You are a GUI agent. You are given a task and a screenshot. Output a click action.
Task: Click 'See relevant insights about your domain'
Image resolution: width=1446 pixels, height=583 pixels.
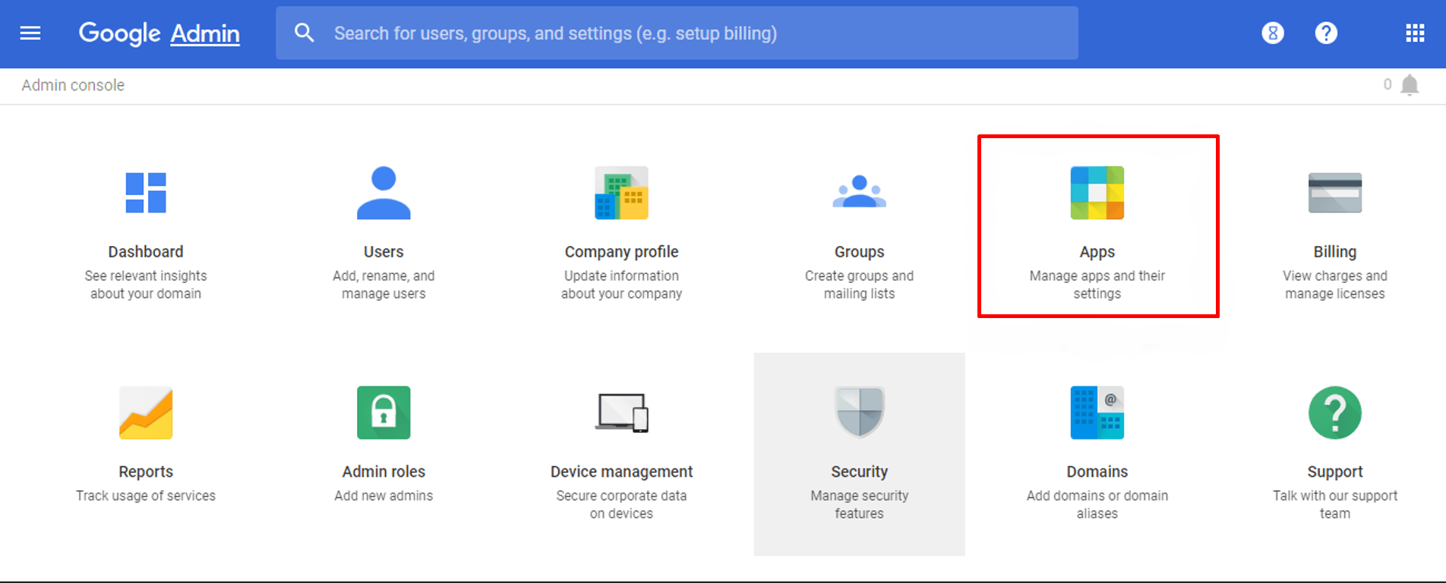146,285
